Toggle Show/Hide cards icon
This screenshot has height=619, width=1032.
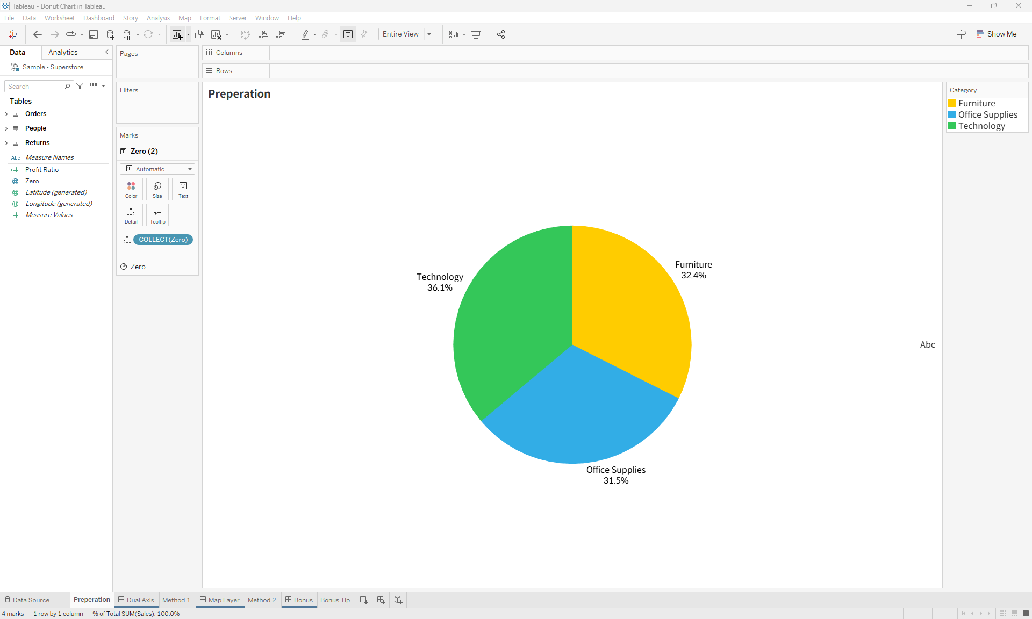[x=455, y=34]
